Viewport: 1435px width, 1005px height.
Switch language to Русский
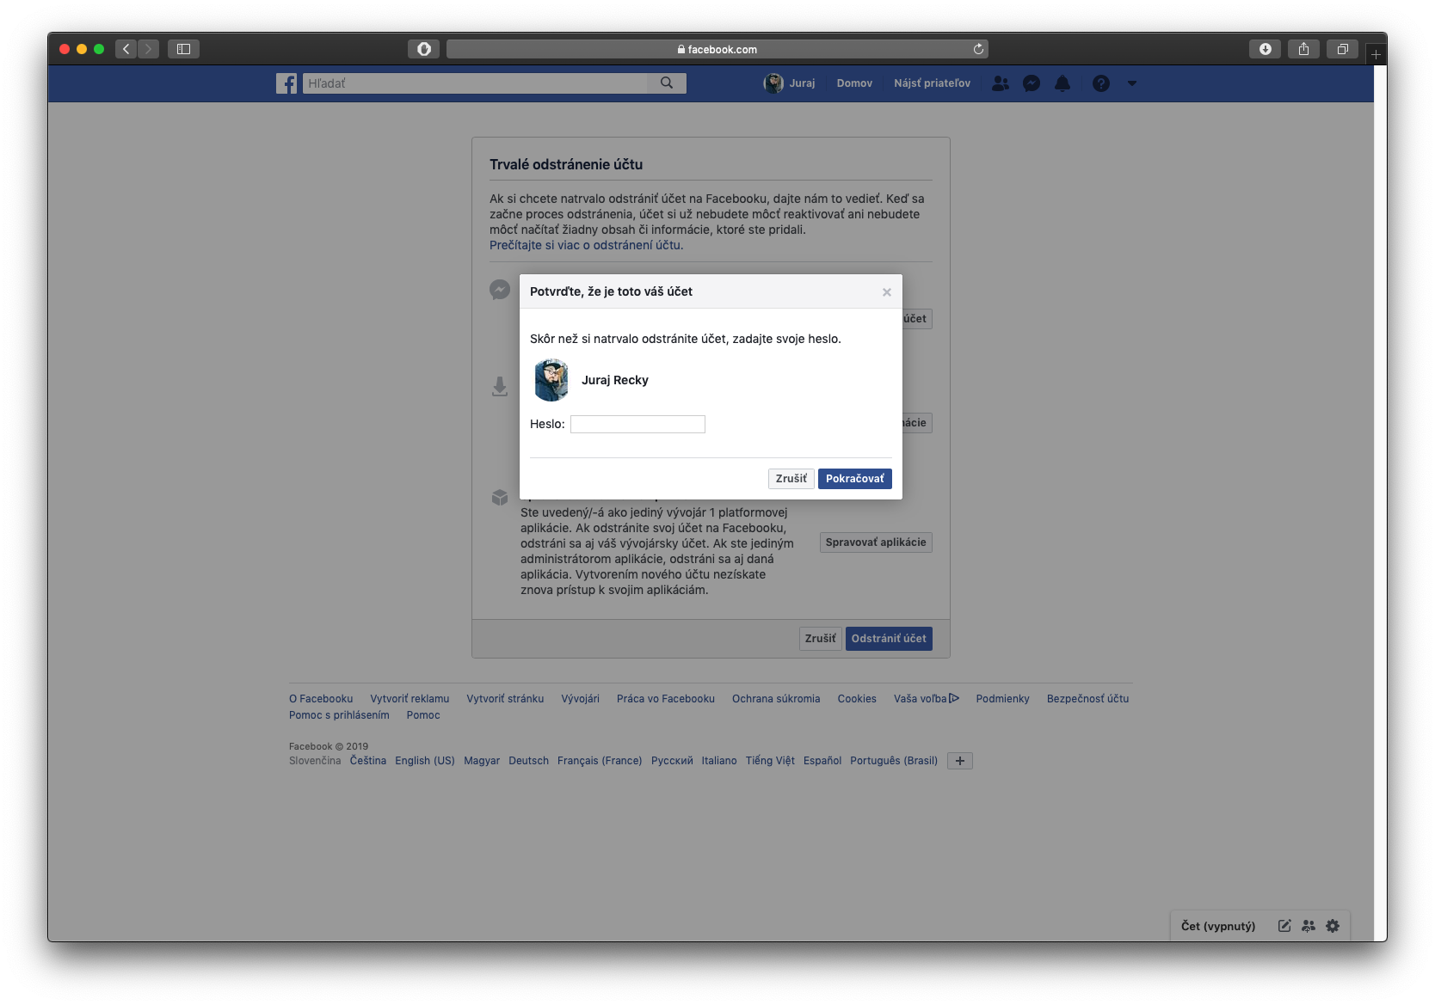tap(672, 761)
